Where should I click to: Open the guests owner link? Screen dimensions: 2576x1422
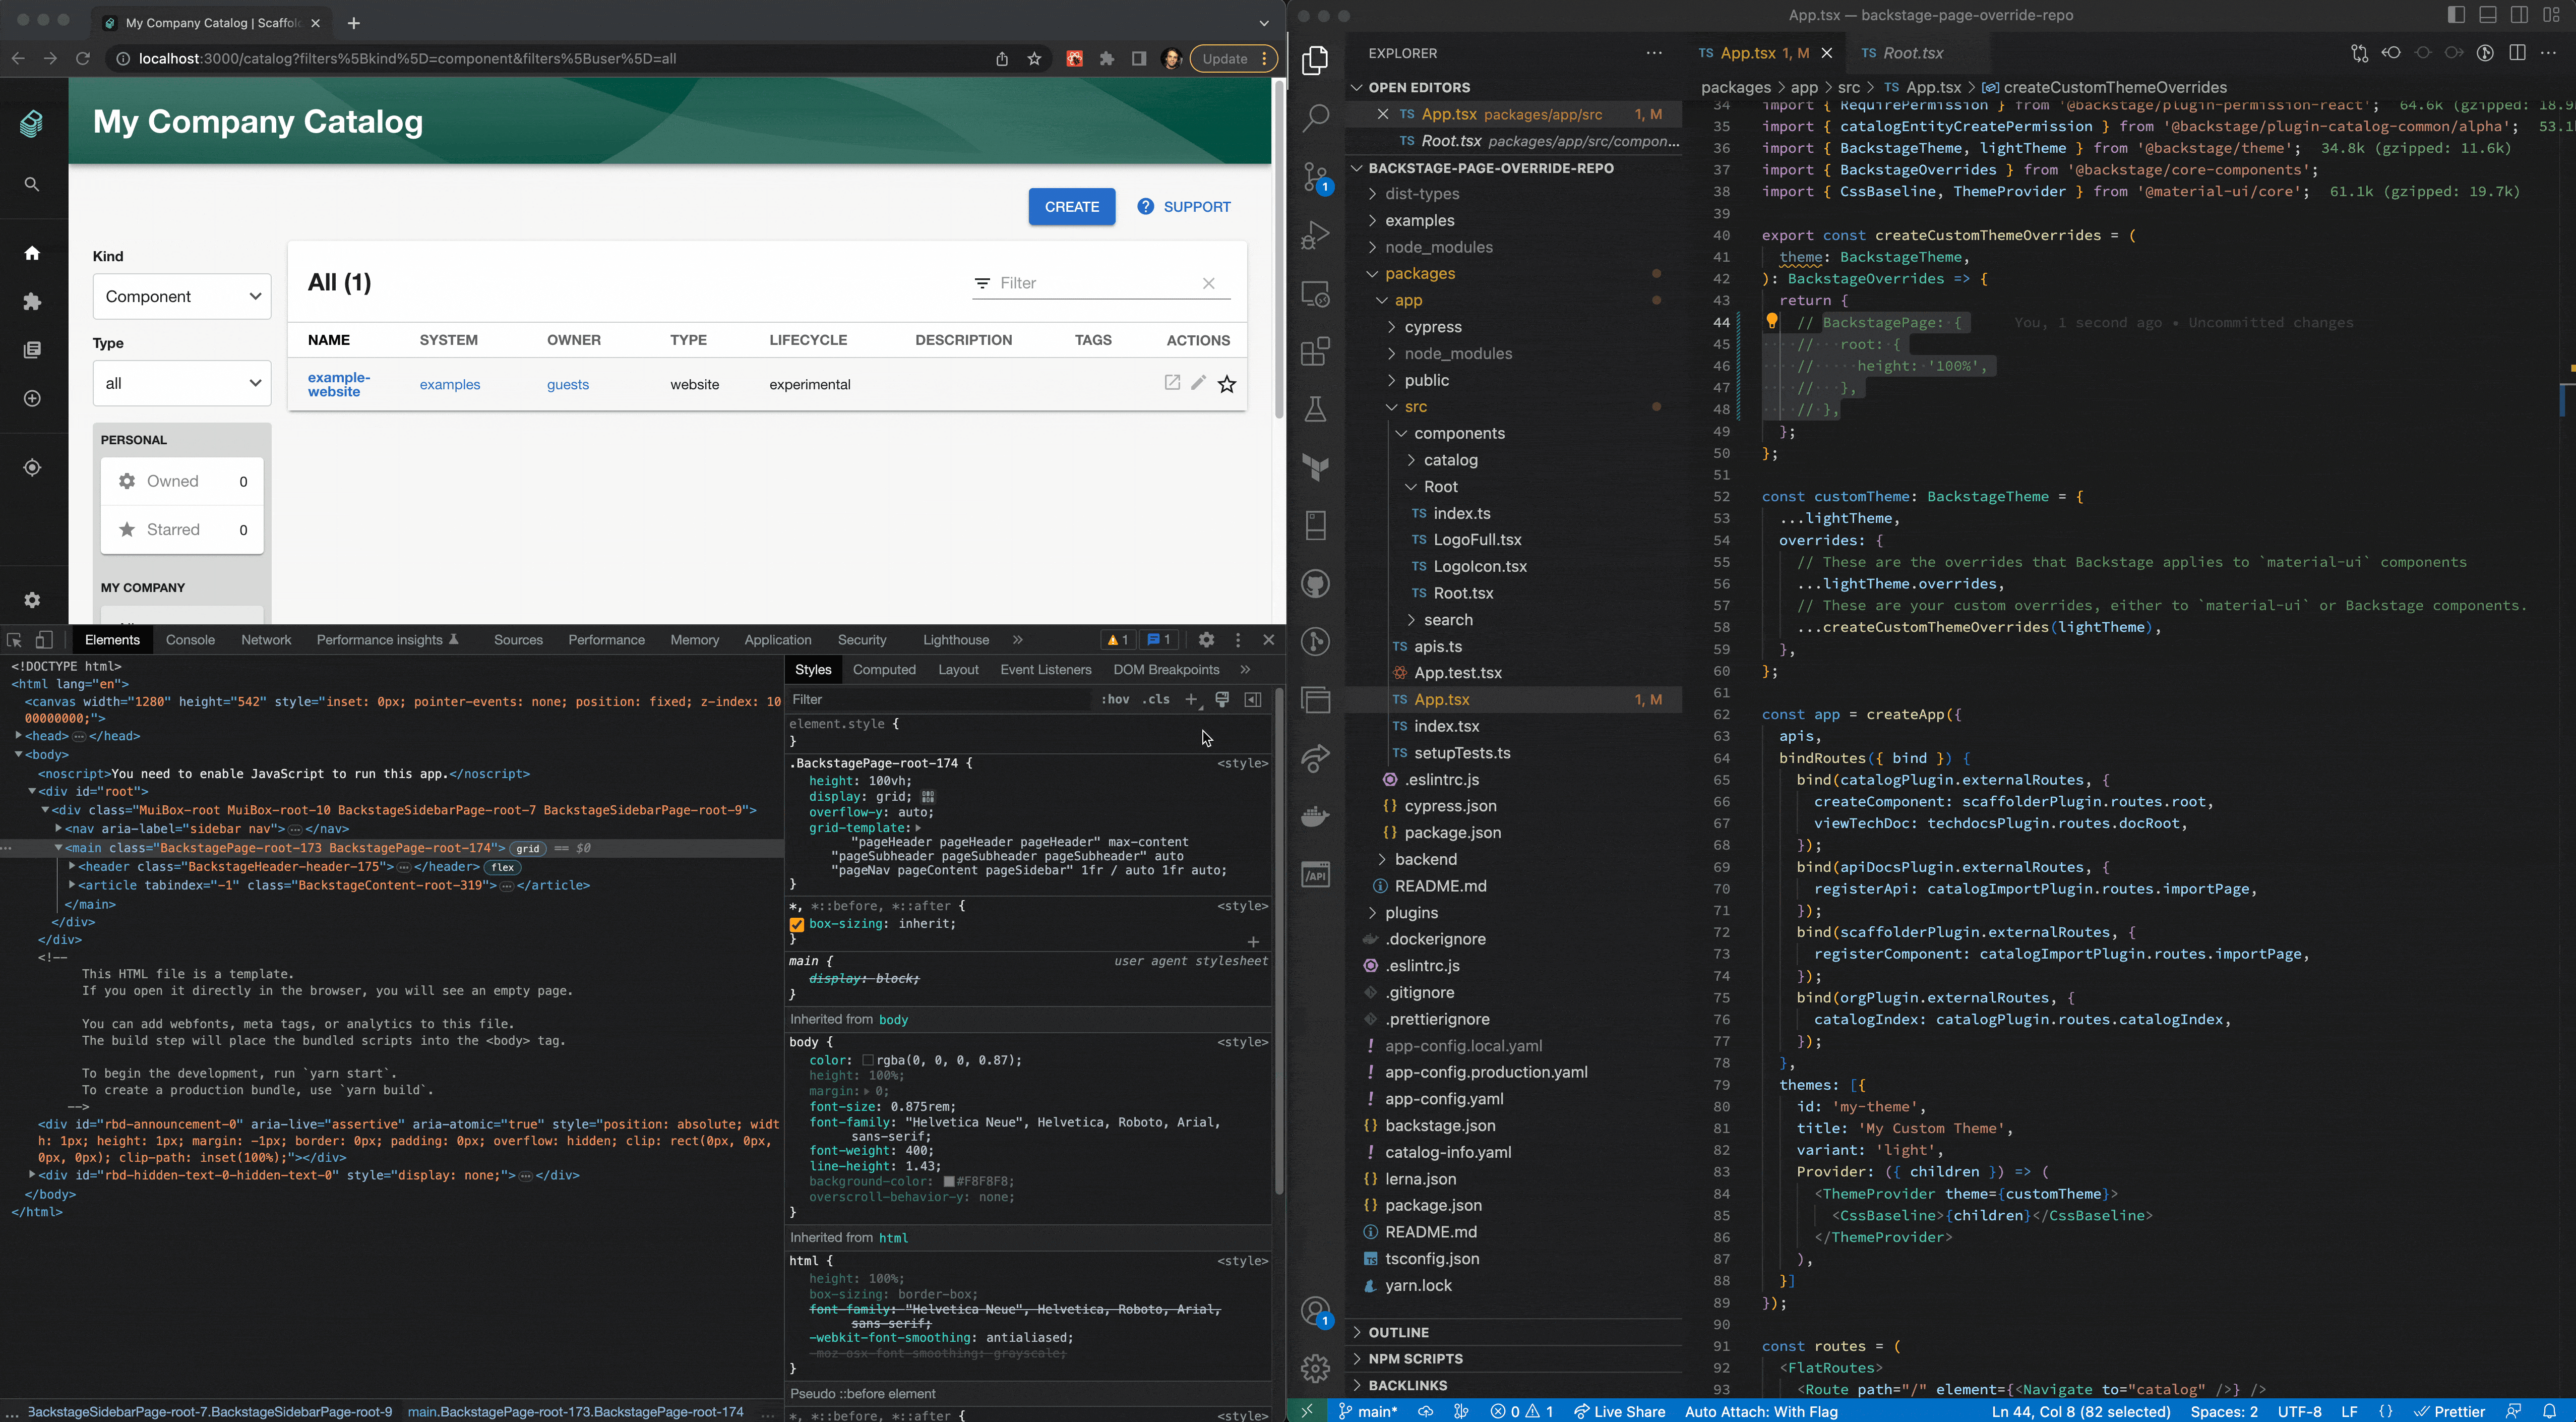(568, 385)
